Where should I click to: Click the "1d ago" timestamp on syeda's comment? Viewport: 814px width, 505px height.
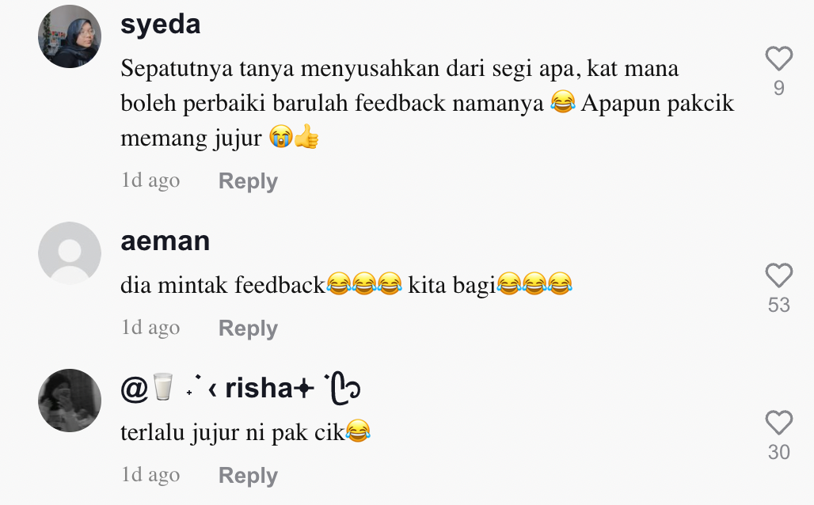pyautogui.click(x=150, y=181)
